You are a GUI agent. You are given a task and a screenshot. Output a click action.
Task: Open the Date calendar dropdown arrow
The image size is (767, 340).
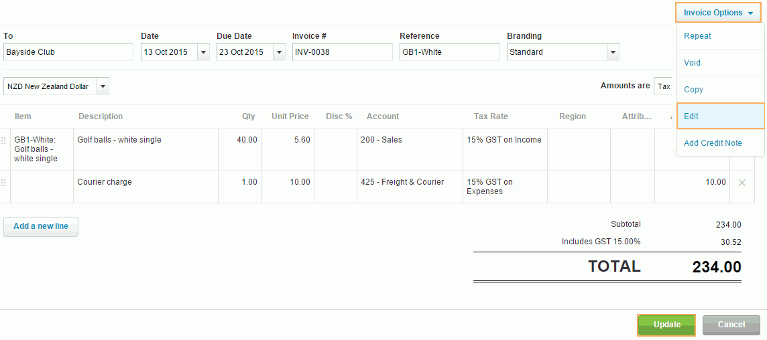click(x=203, y=52)
